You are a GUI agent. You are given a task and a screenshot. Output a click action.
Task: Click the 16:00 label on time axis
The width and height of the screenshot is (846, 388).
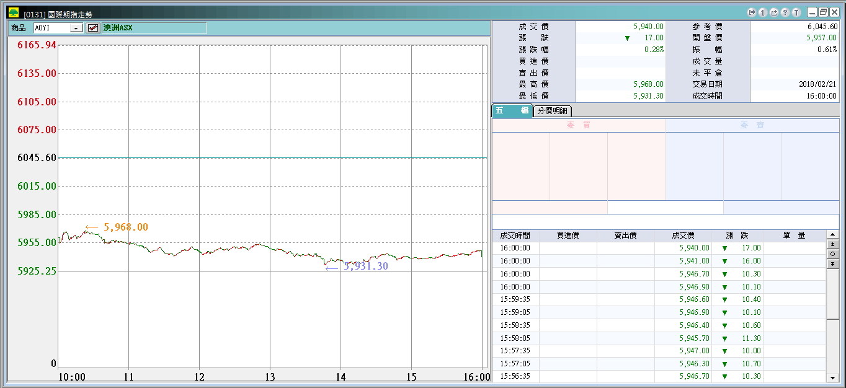[476, 377]
